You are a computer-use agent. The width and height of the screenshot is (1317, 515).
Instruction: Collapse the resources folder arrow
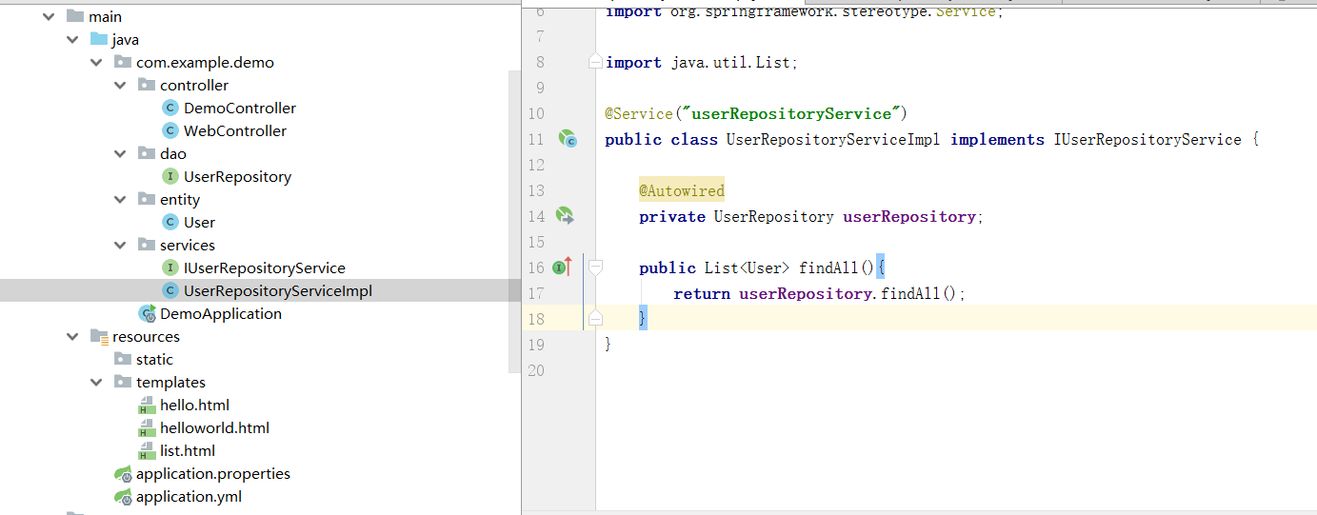pyautogui.click(x=72, y=336)
